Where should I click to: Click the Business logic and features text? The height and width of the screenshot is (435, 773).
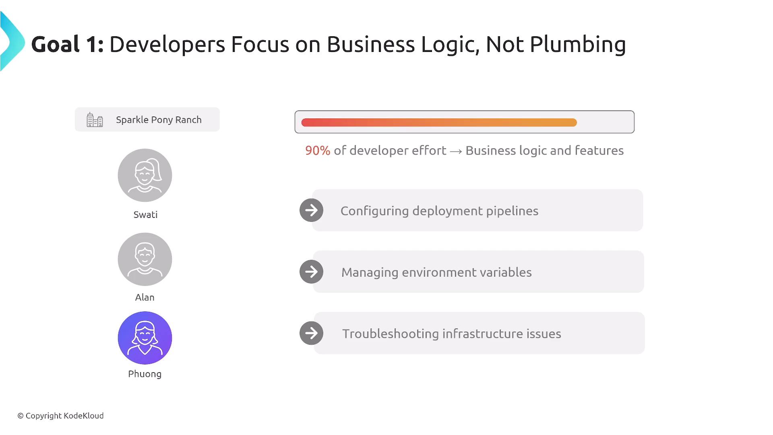[x=544, y=151]
